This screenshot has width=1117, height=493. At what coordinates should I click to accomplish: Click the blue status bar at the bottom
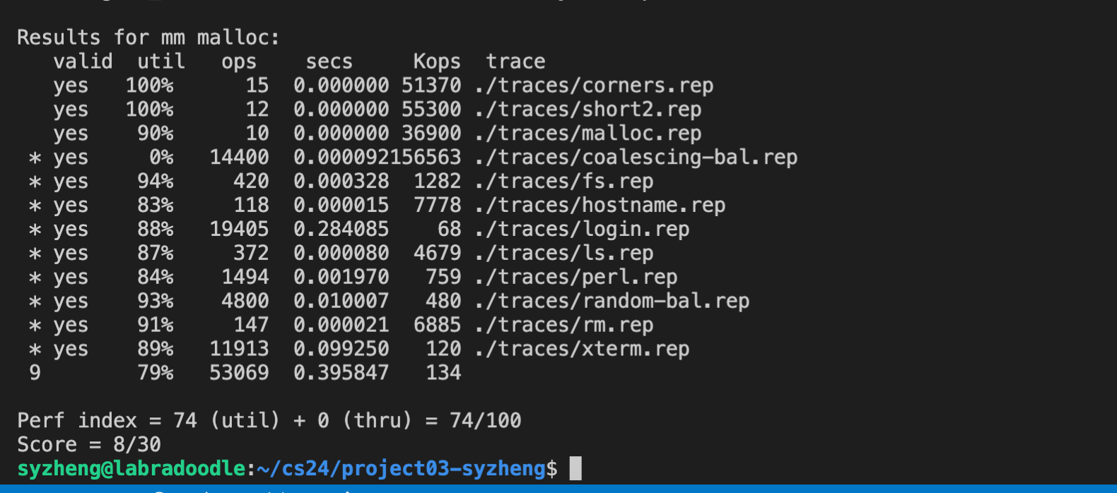tap(558, 489)
